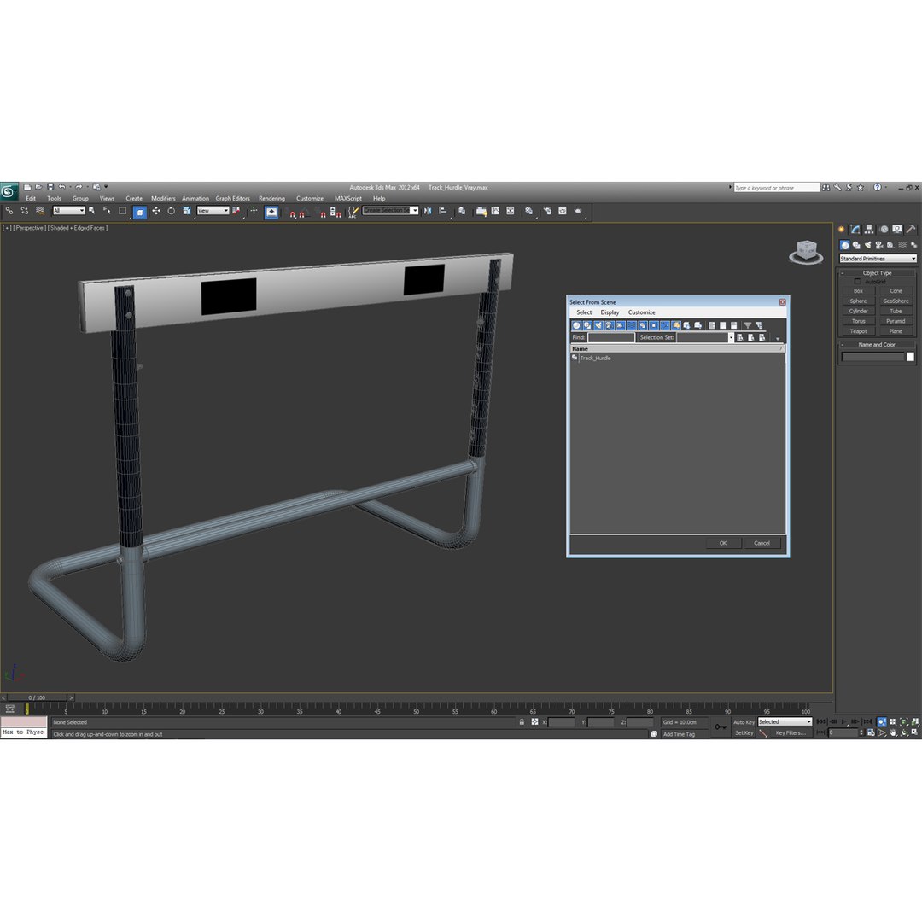Open the Hierarchy command panel tab

[868, 230]
